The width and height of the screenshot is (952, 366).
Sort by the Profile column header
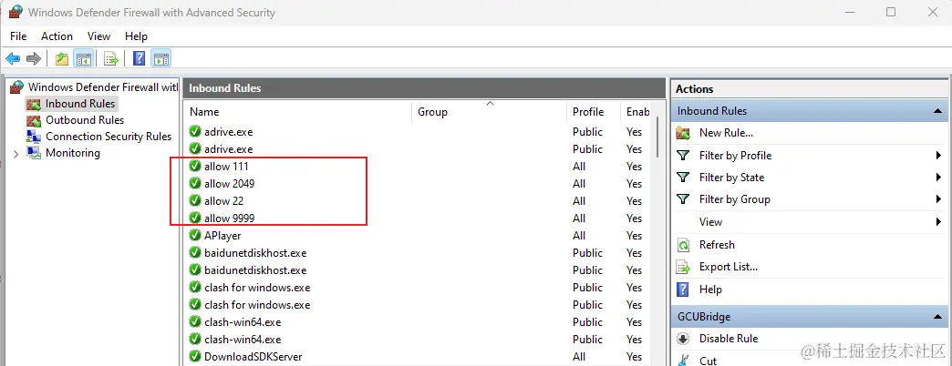click(x=594, y=111)
